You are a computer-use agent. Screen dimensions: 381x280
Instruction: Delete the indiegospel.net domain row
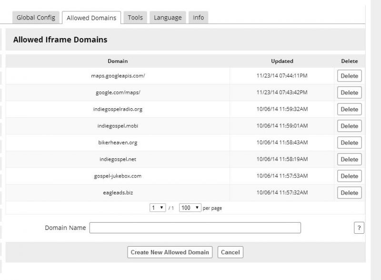349,159
